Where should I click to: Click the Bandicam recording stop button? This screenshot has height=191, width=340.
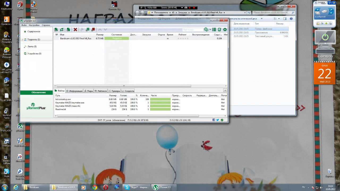(194, 8)
